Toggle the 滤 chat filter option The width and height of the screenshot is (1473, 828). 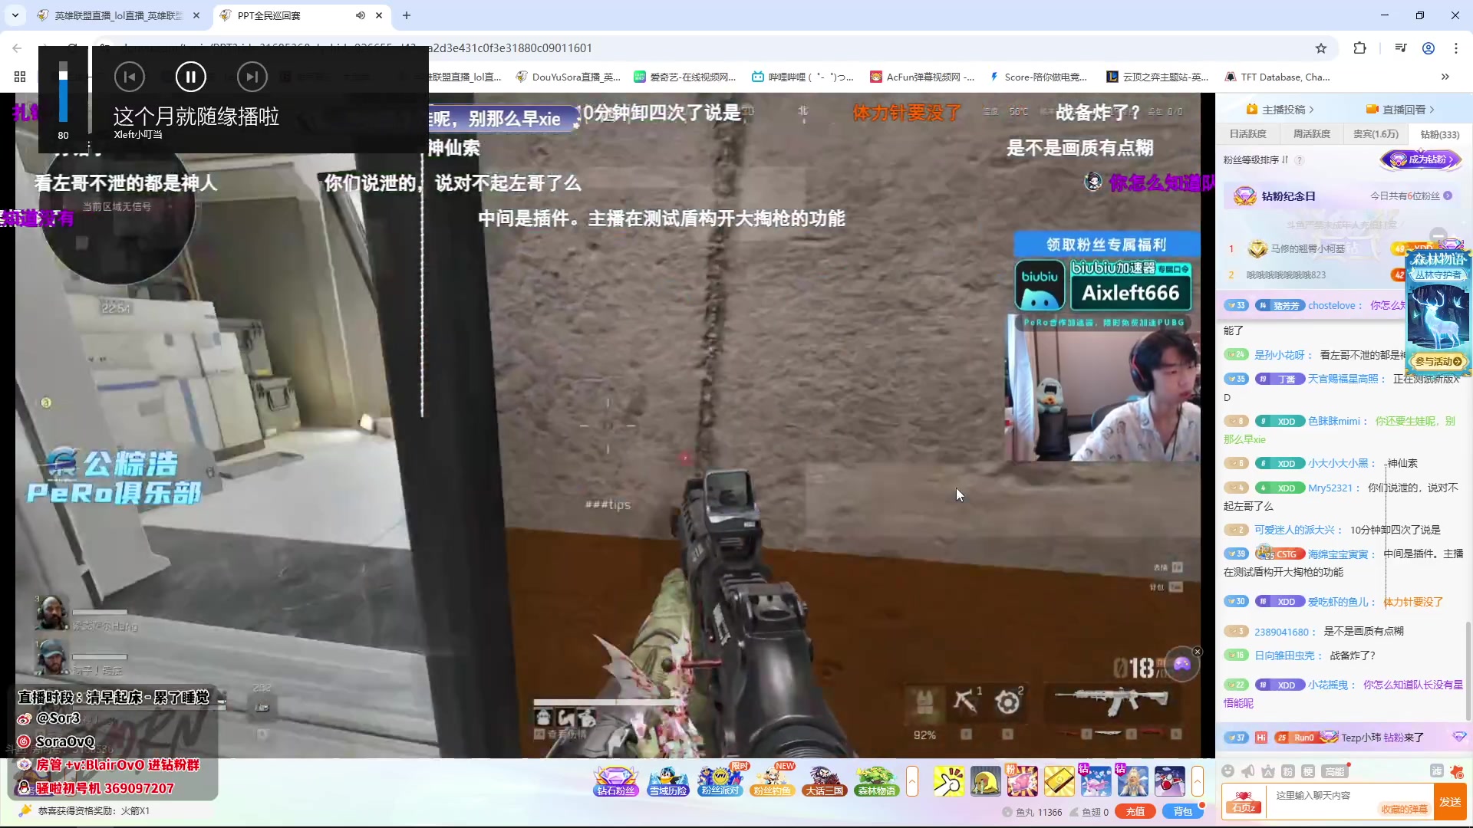pos(1436,771)
